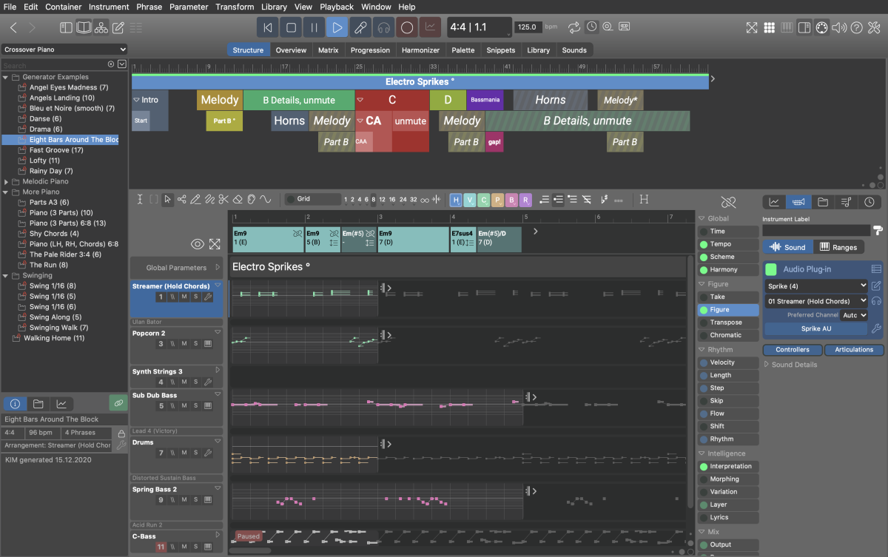The height and width of the screenshot is (557, 888).
Task: Toggle the eye visibility icon above tracks
Action: 198,244
